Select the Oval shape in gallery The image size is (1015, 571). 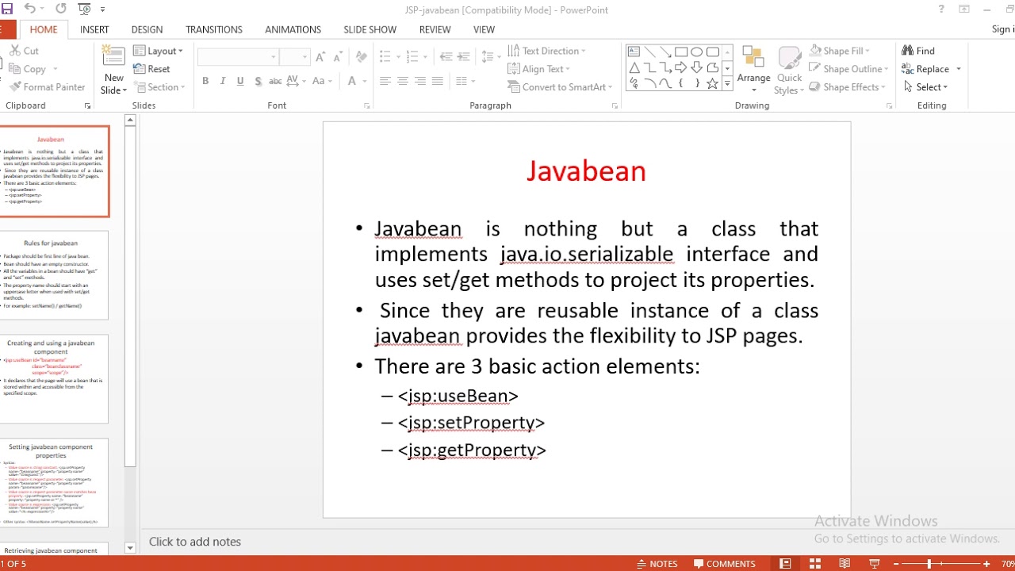696,52
